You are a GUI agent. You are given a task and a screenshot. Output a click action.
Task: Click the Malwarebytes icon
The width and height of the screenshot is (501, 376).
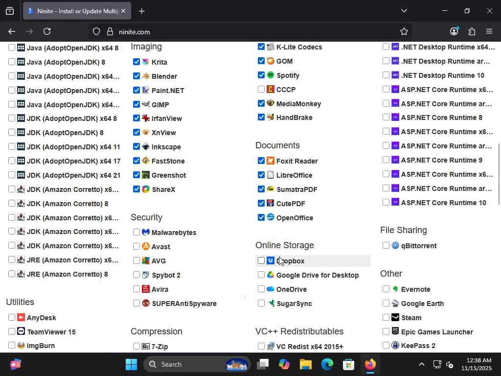click(x=146, y=232)
